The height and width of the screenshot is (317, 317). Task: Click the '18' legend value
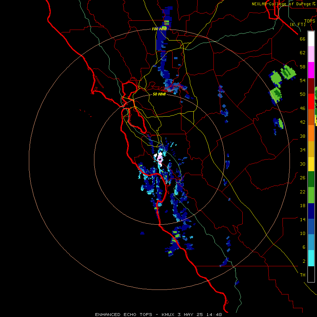(303, 206)
